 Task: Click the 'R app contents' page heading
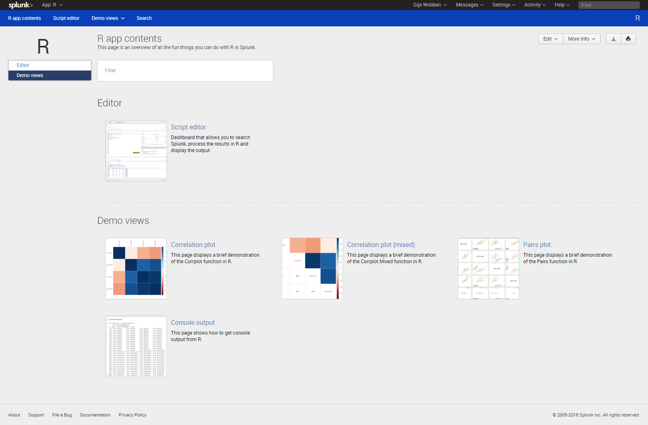[130, 39]
